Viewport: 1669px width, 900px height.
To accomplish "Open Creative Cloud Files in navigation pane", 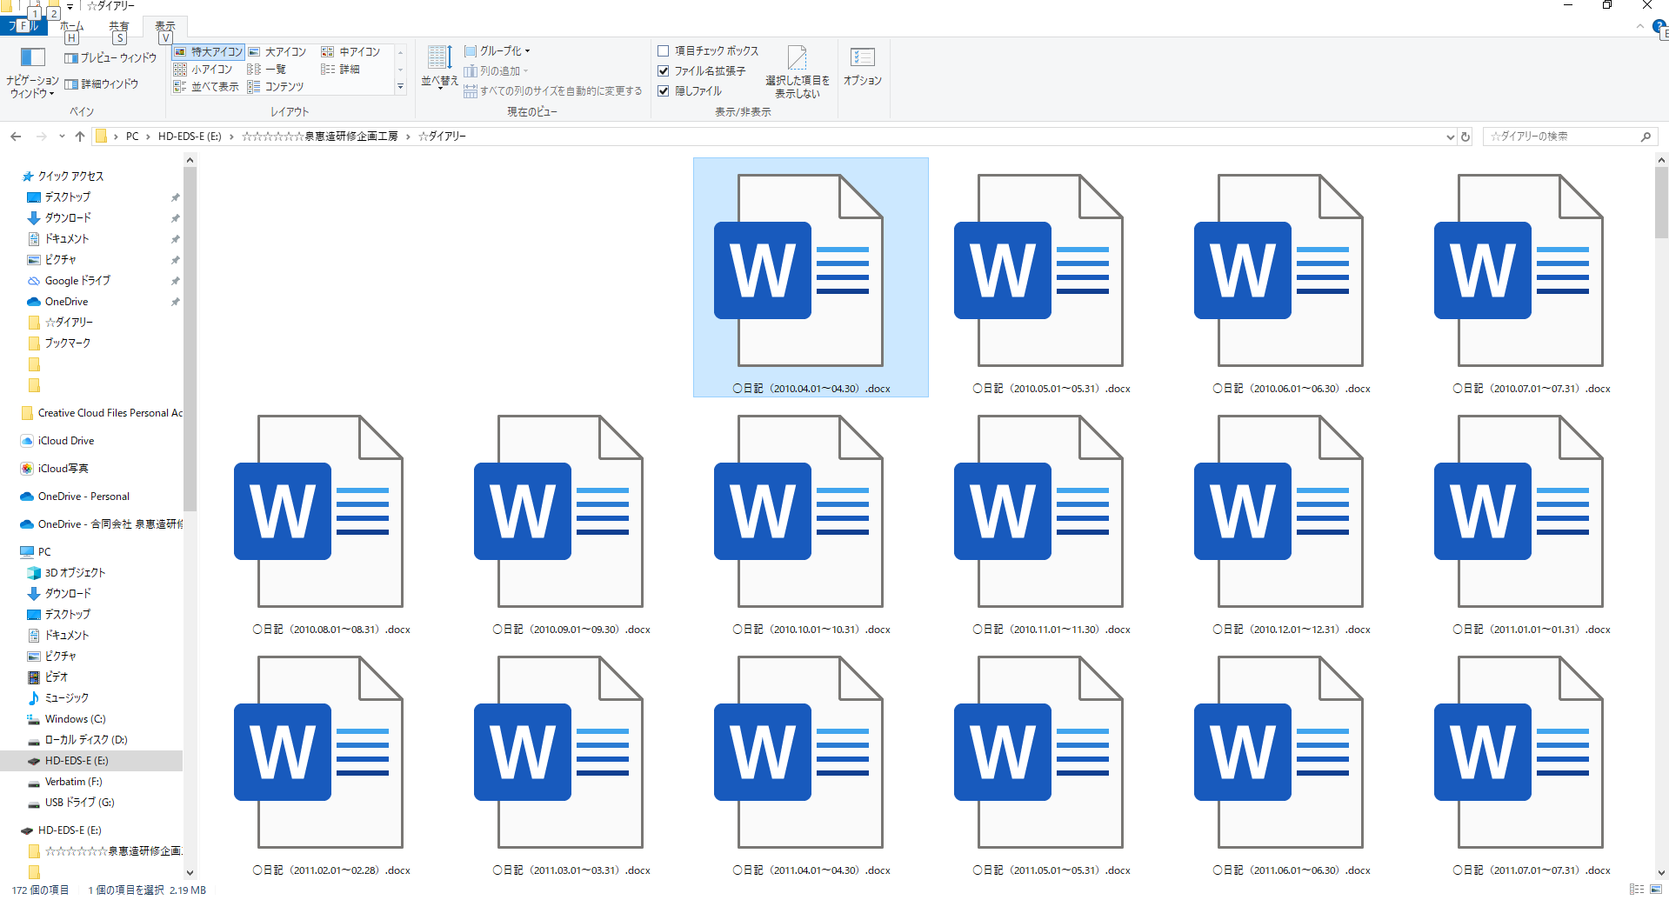I will [102, 413].
